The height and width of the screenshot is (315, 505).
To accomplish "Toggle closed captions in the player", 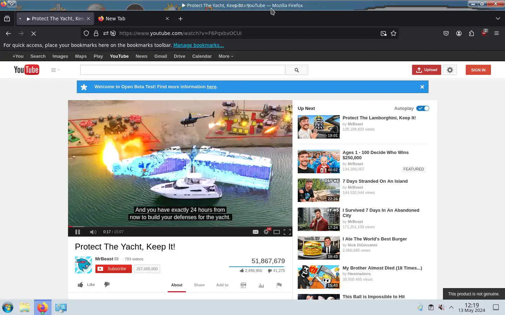I will [256, 232].
